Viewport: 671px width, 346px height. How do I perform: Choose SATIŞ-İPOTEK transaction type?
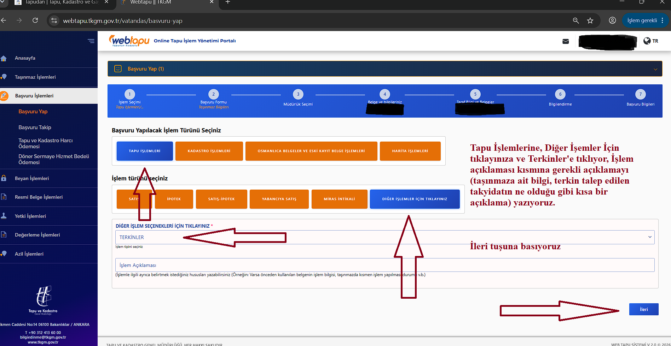click(221, 199)
